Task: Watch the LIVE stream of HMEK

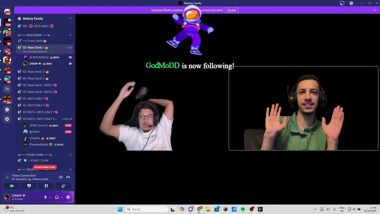Action: pos(68,132)
